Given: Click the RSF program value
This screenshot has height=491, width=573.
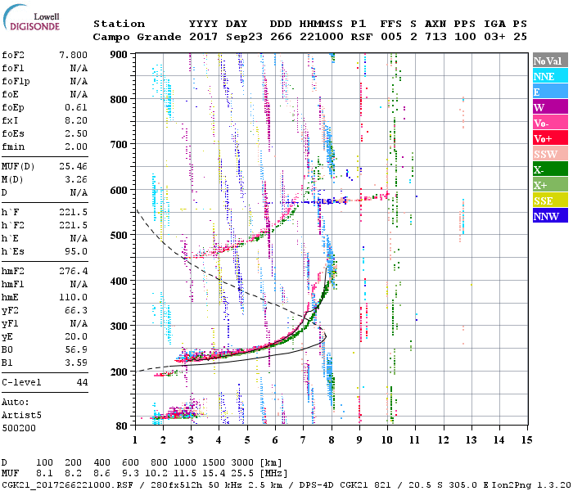Looking at the screenshot, I should [x=362, y=37].
